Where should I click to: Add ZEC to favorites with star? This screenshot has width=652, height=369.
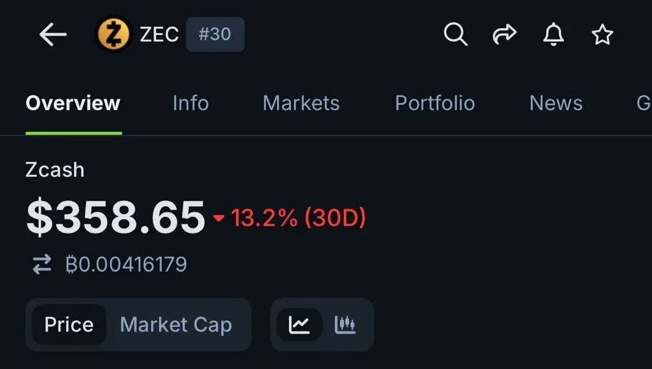(602, 34)
